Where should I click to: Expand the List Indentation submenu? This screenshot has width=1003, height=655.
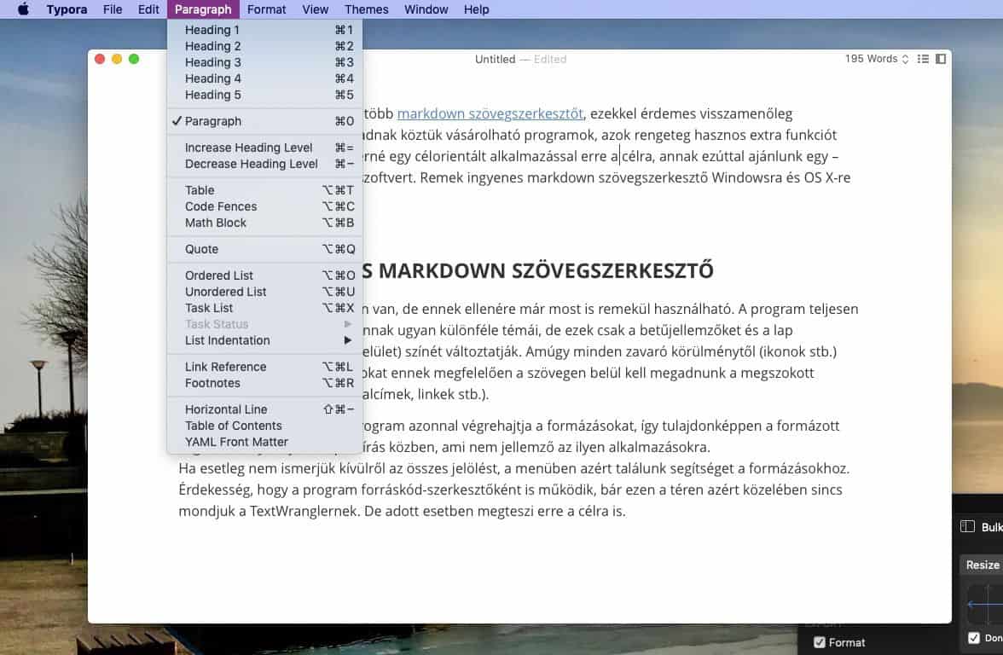click(264, 340)
